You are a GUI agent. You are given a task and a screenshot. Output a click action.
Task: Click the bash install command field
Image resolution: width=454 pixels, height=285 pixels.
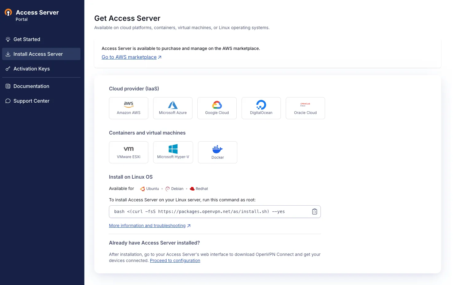[215, 211]
